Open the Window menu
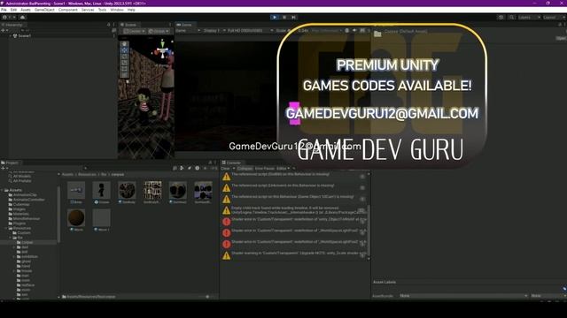The width and height of the screenshot is (567, 318). pyautogui.click(x=117, y=10)
